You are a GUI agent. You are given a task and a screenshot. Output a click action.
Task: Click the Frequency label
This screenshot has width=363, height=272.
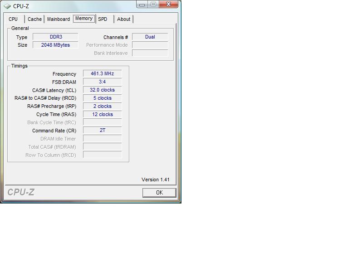[x=64, y=74]
